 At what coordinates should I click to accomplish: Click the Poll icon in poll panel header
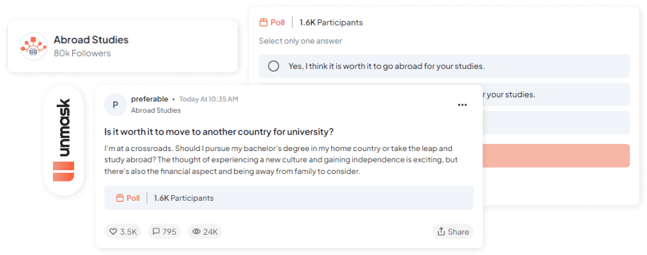tap(263, 22)
